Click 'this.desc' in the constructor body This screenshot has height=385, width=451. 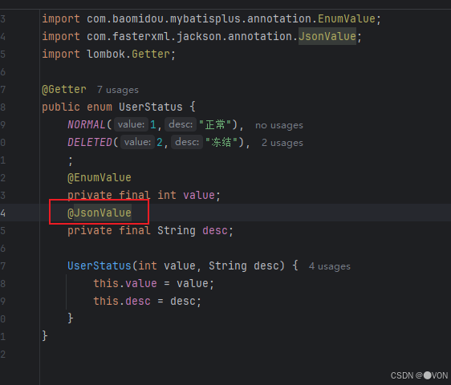122,302
